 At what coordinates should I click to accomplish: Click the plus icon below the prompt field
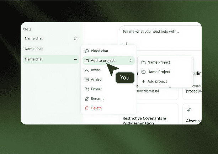pos(126,44)
